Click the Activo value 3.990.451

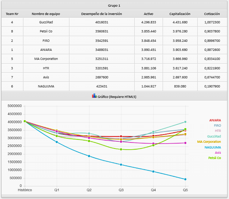click(x=149, y=50)
